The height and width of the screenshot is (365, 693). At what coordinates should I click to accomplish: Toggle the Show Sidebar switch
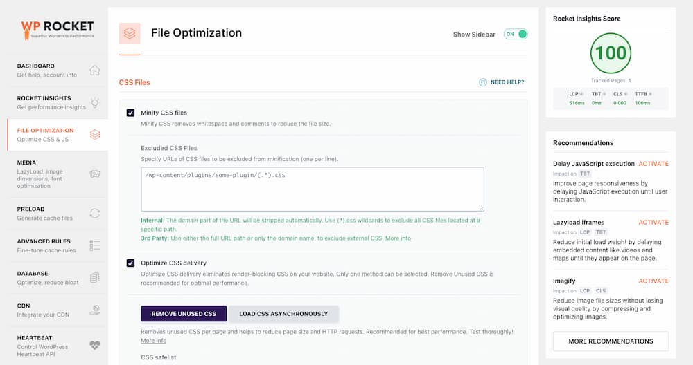516,34
